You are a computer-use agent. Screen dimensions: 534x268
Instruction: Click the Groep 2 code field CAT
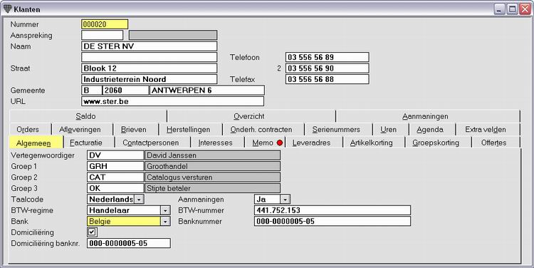tap(115, 177)
